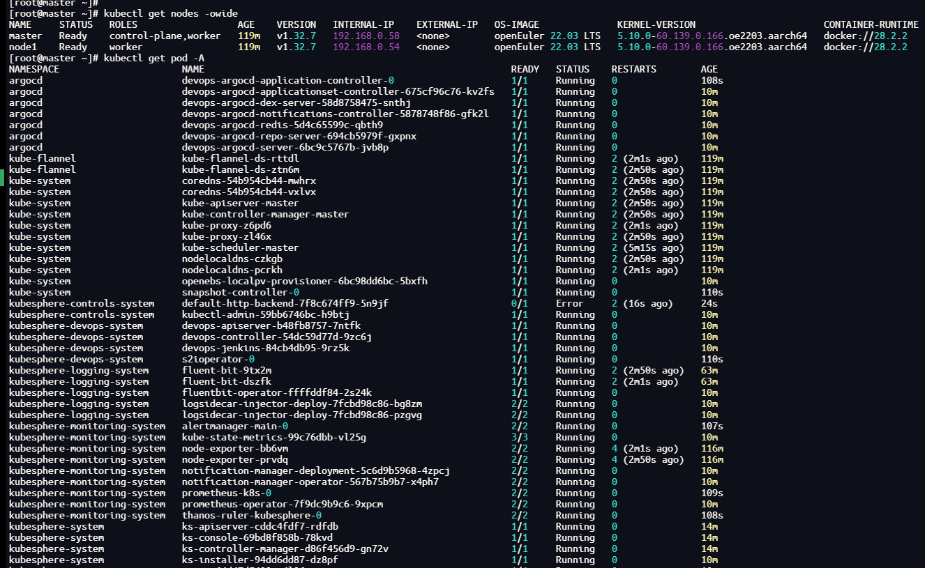Click the 3/3 ready value
The height and width of the screenshot is (568, 925).
point(519,438)
